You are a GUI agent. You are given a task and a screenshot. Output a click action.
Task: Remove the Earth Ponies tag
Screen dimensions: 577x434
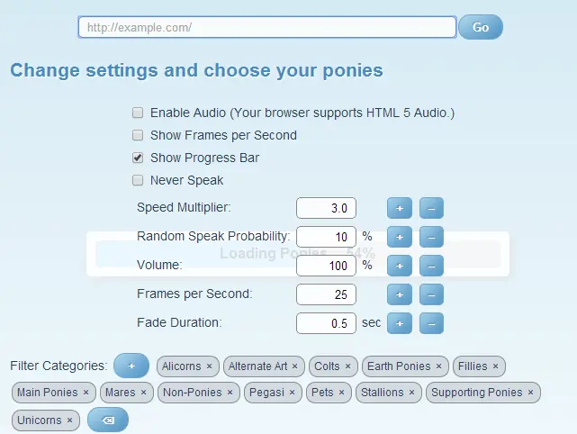[439, 366]
